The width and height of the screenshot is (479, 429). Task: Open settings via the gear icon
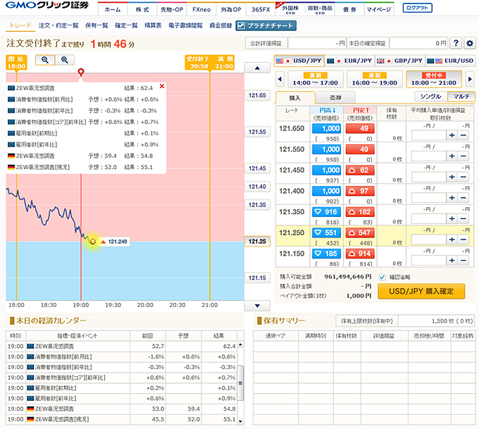pos(470,44)
